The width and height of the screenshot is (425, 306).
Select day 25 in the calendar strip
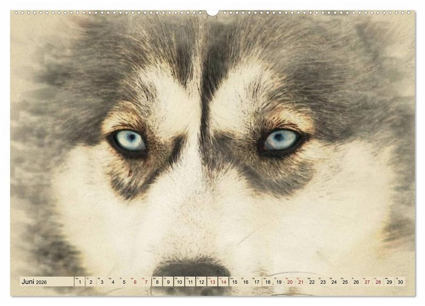tap(345, 282)
